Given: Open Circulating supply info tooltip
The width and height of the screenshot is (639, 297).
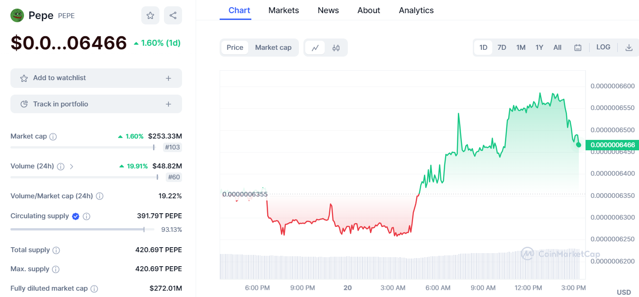Looking at the screenshot, I should point(86,216).
